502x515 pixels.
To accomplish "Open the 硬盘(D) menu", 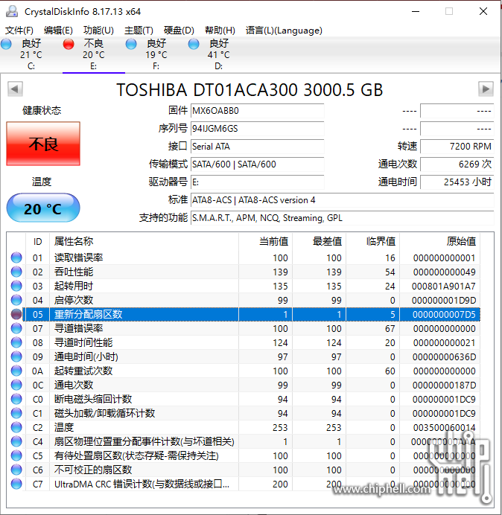I will 179,31.
